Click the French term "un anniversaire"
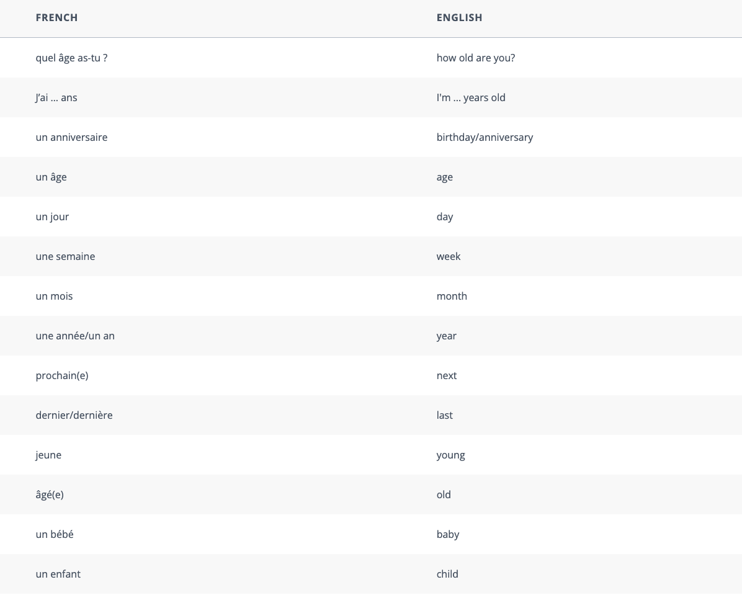 [x=71, y=137]
